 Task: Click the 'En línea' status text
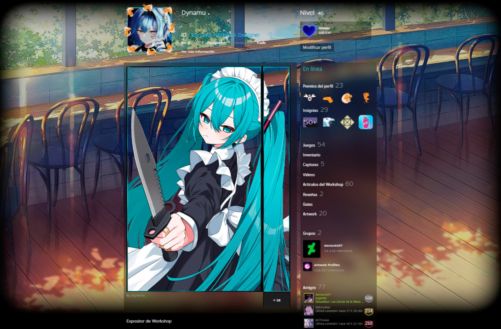coord(313,69)
